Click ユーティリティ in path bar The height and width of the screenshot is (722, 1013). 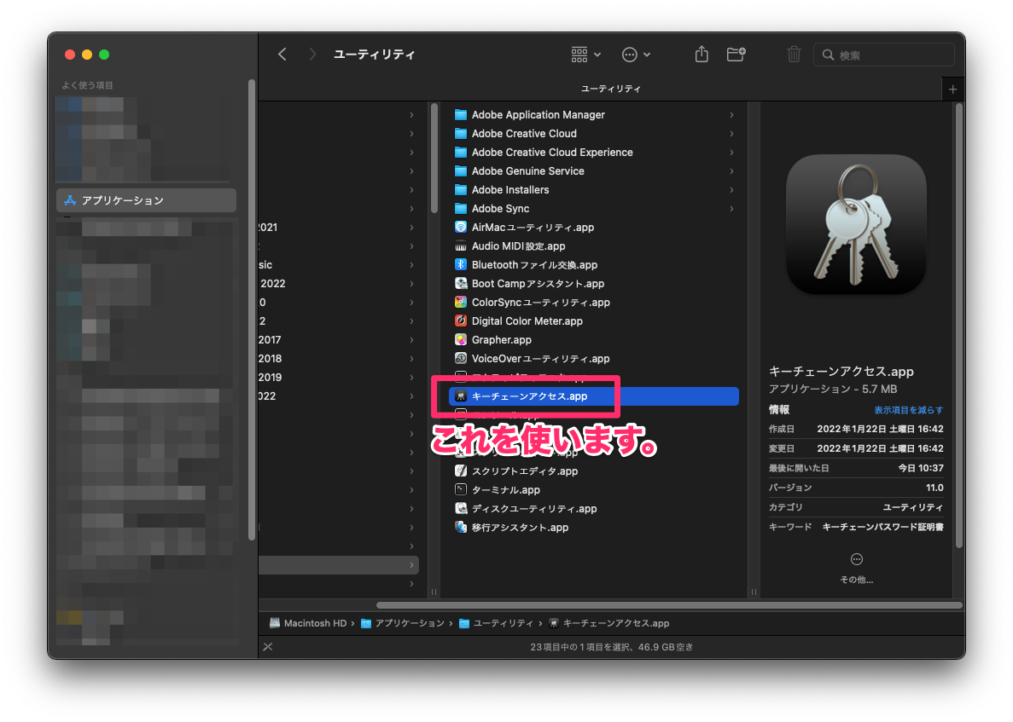[x=496, y=623]
